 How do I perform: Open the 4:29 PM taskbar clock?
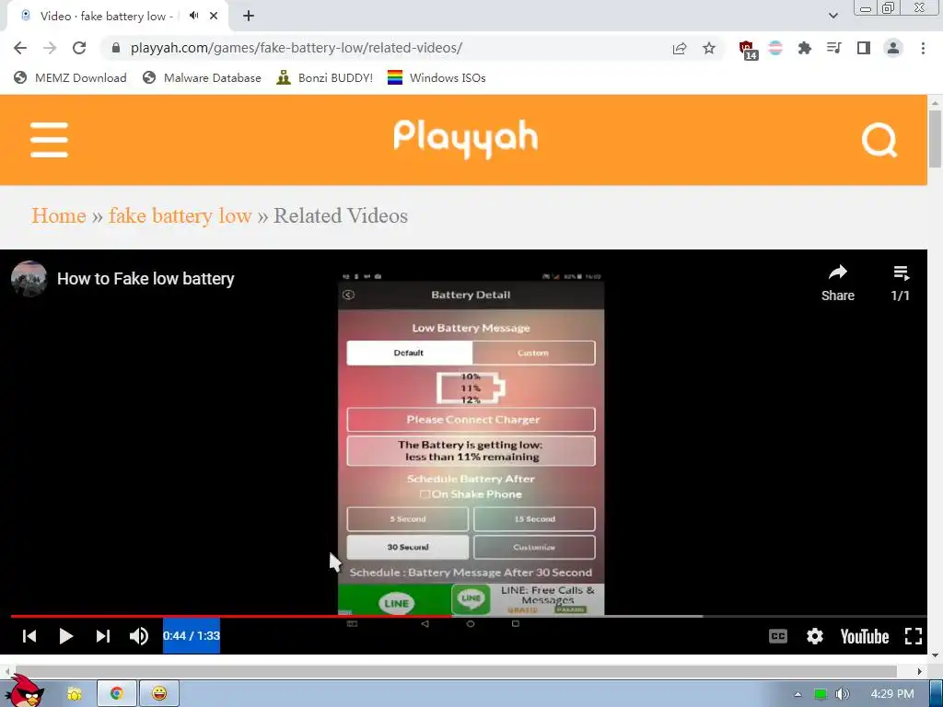tap(891, 694)
